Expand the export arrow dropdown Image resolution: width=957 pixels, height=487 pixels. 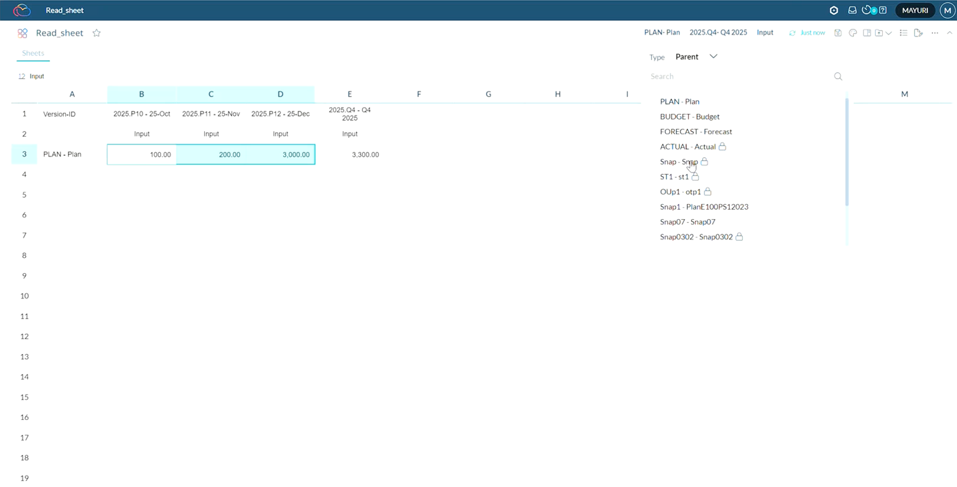pyautogui.click(x=889, y=33)
